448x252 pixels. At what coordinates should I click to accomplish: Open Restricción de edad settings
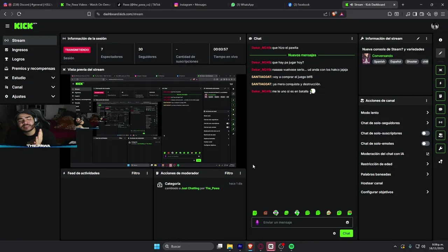395,164
